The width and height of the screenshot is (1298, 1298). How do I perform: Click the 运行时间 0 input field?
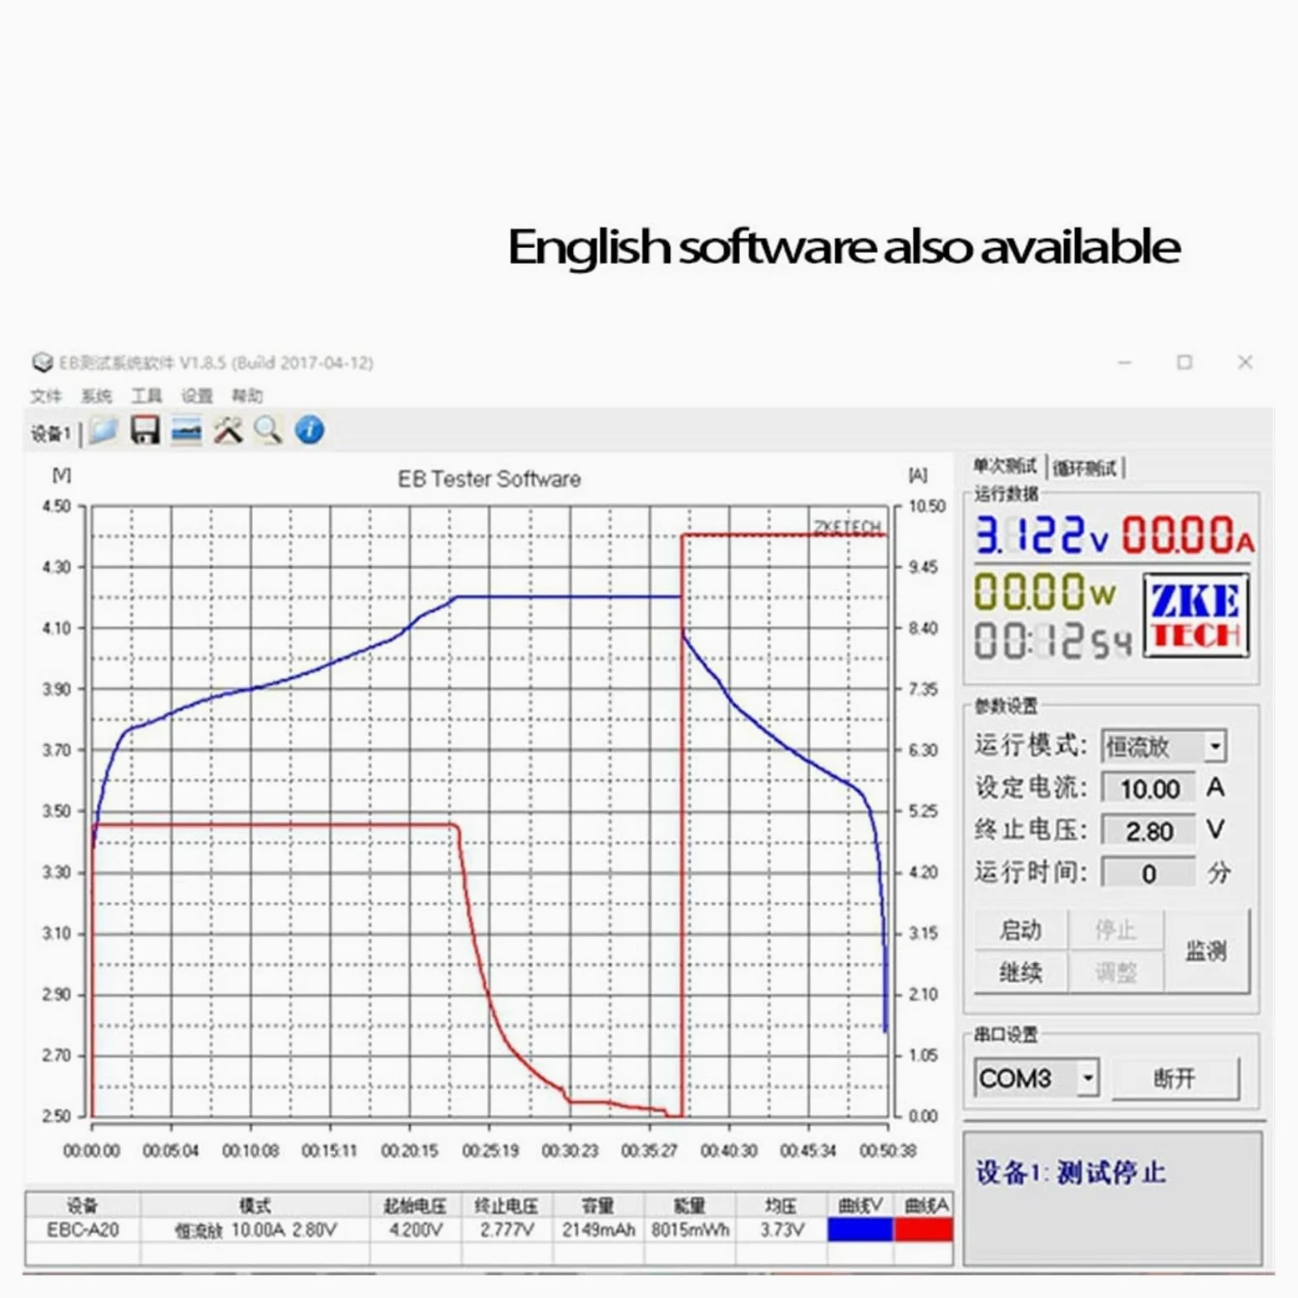click(1149, 874)
